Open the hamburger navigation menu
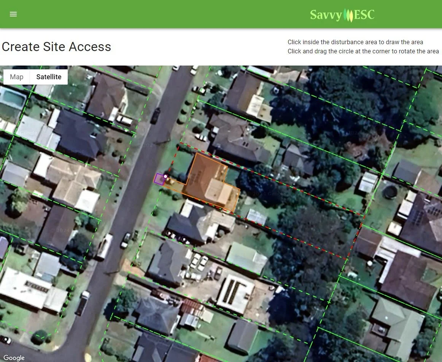 click(13, 14)
